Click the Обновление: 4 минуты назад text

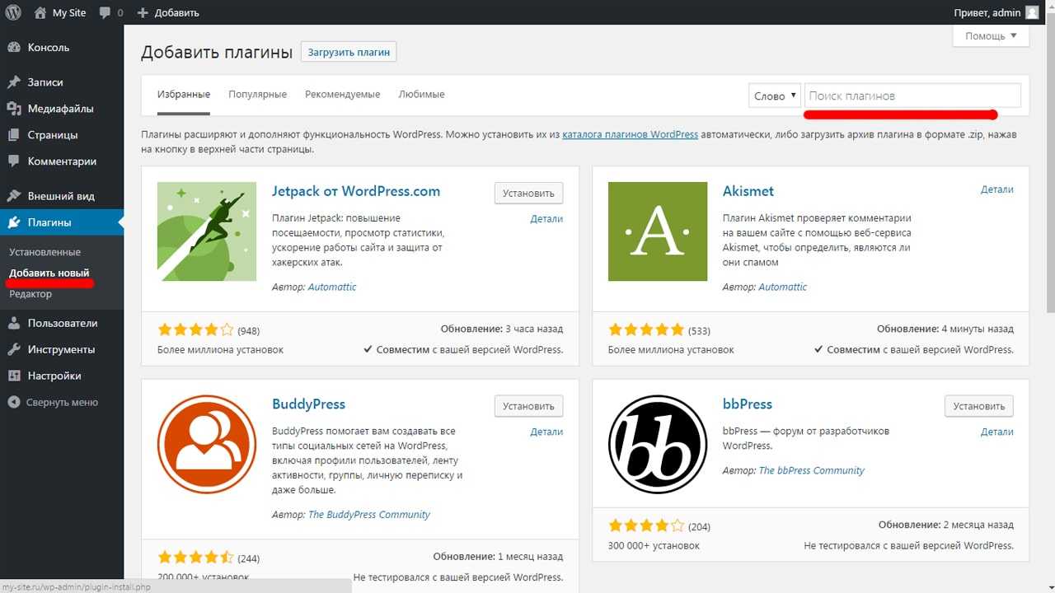coord(945,329)
